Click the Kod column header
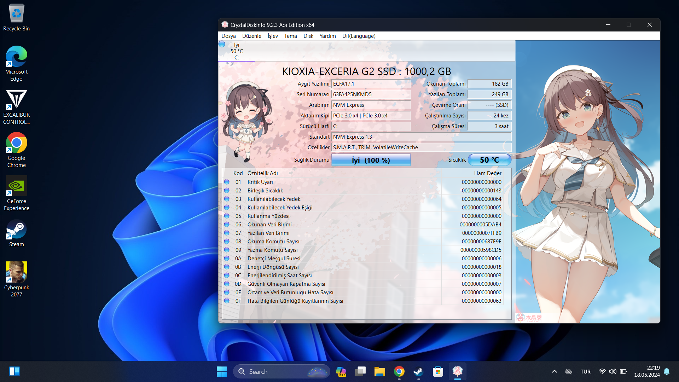Viewport: 679px width, 382px height. click(x=238, y=173)
